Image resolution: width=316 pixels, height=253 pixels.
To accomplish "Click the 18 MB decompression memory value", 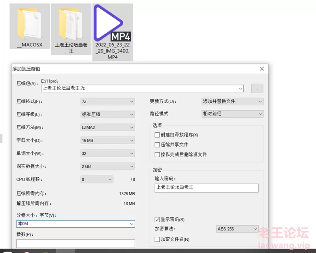I will (129, 204).
